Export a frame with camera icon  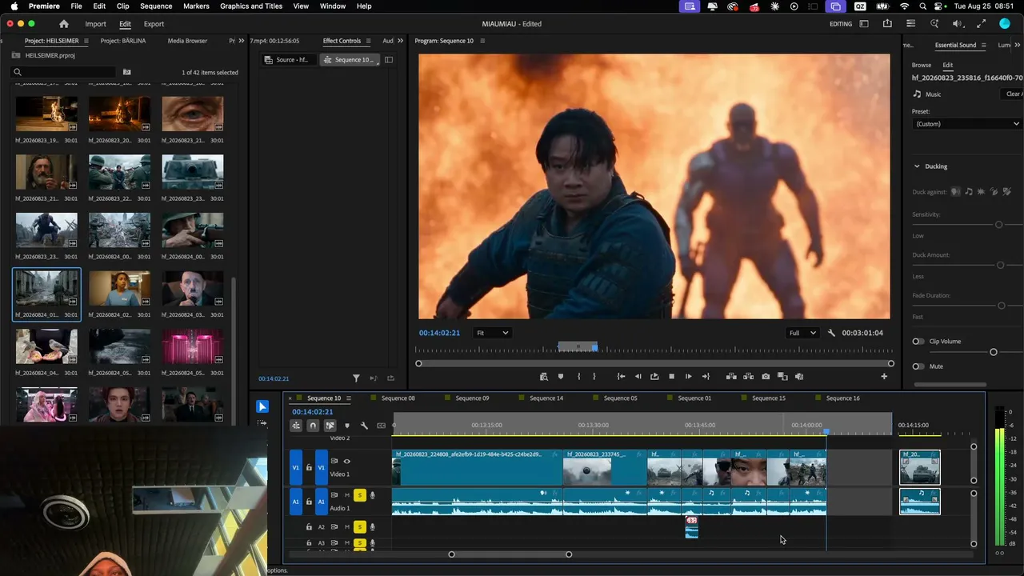[x=766, y=376]
